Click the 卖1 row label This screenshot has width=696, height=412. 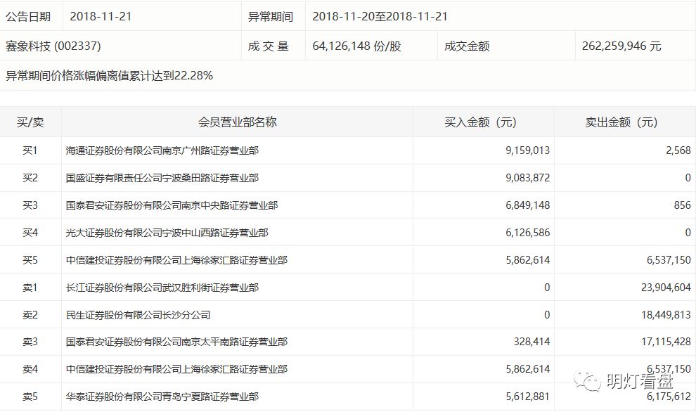[x=30, y=288]
